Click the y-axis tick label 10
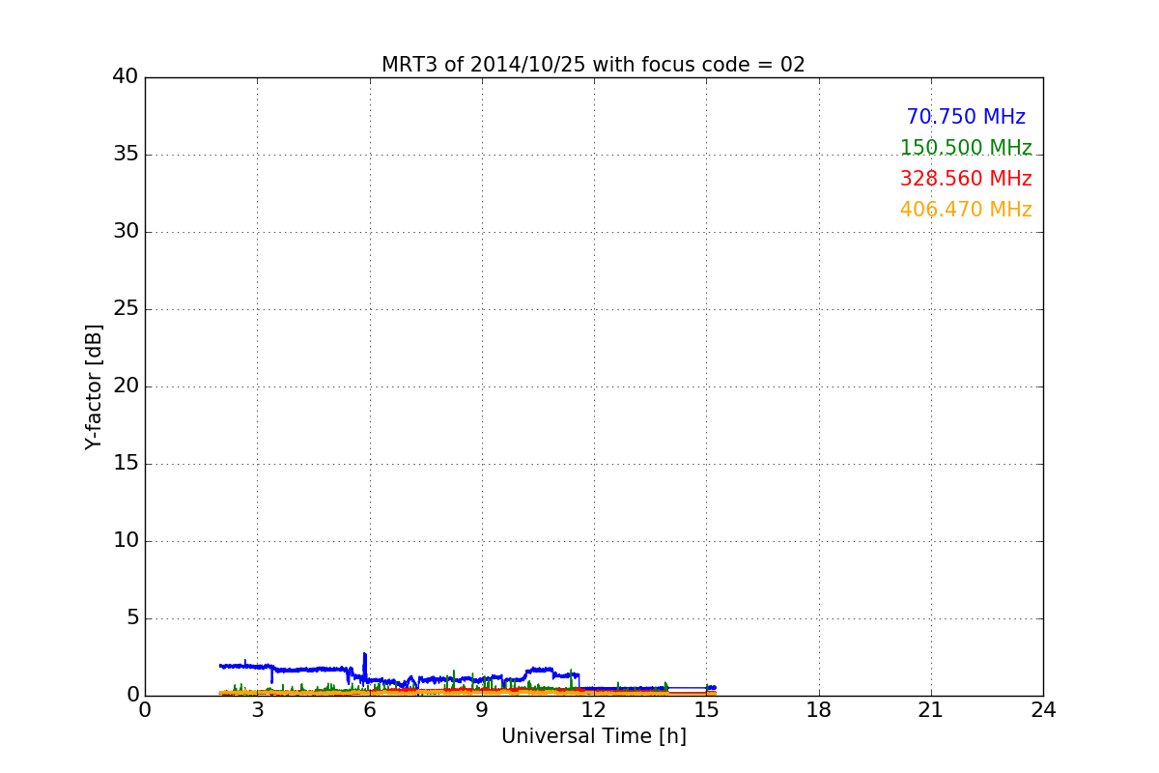This screenshot has height=773, width=1159. 126,541
